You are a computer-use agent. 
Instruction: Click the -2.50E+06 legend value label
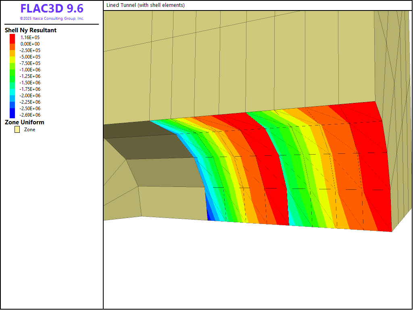30,109
